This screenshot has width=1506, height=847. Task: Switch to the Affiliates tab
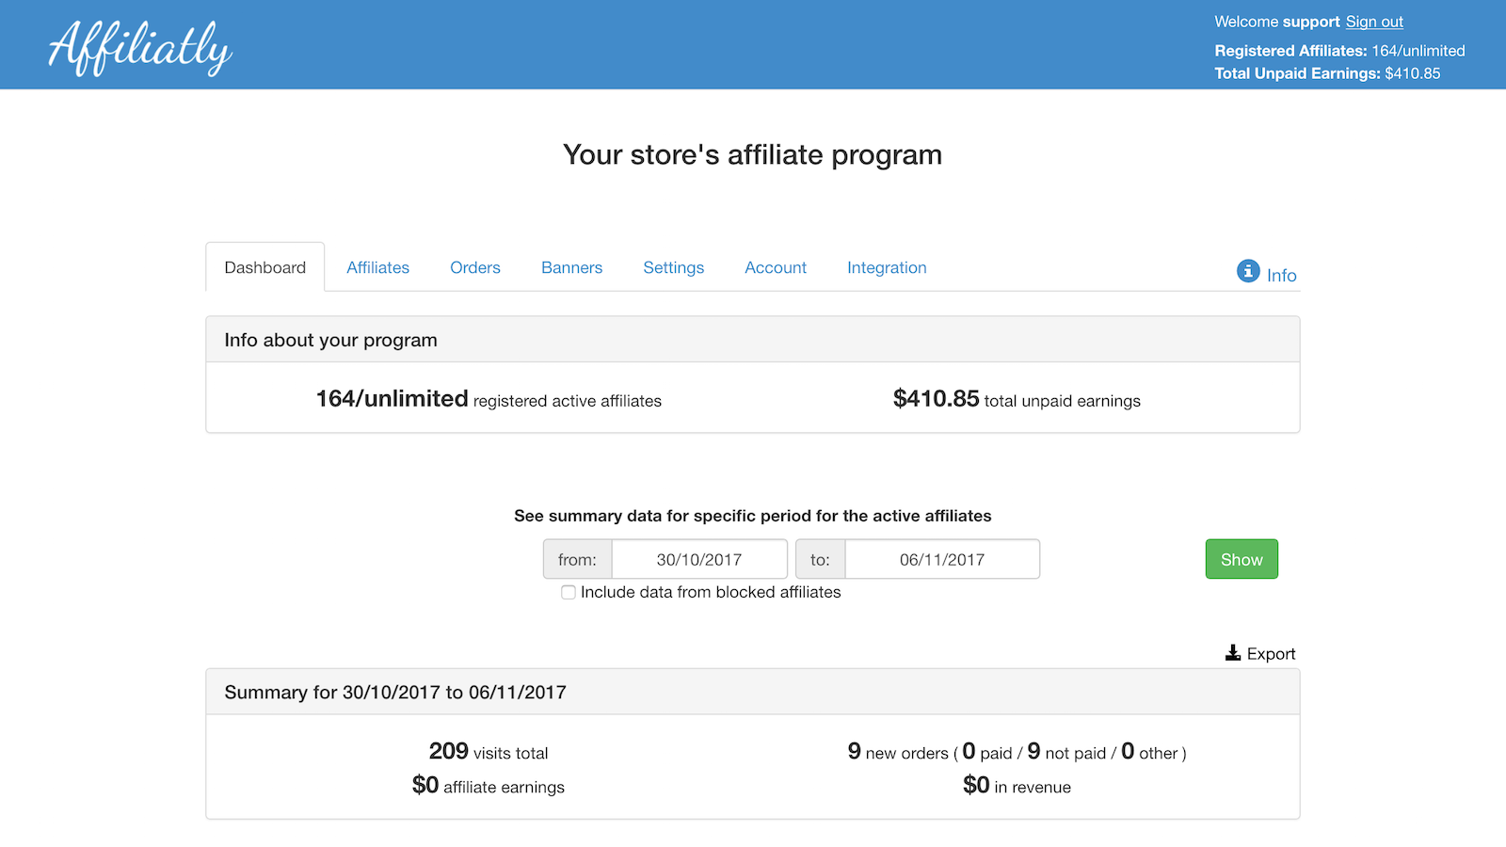(377, 267)
